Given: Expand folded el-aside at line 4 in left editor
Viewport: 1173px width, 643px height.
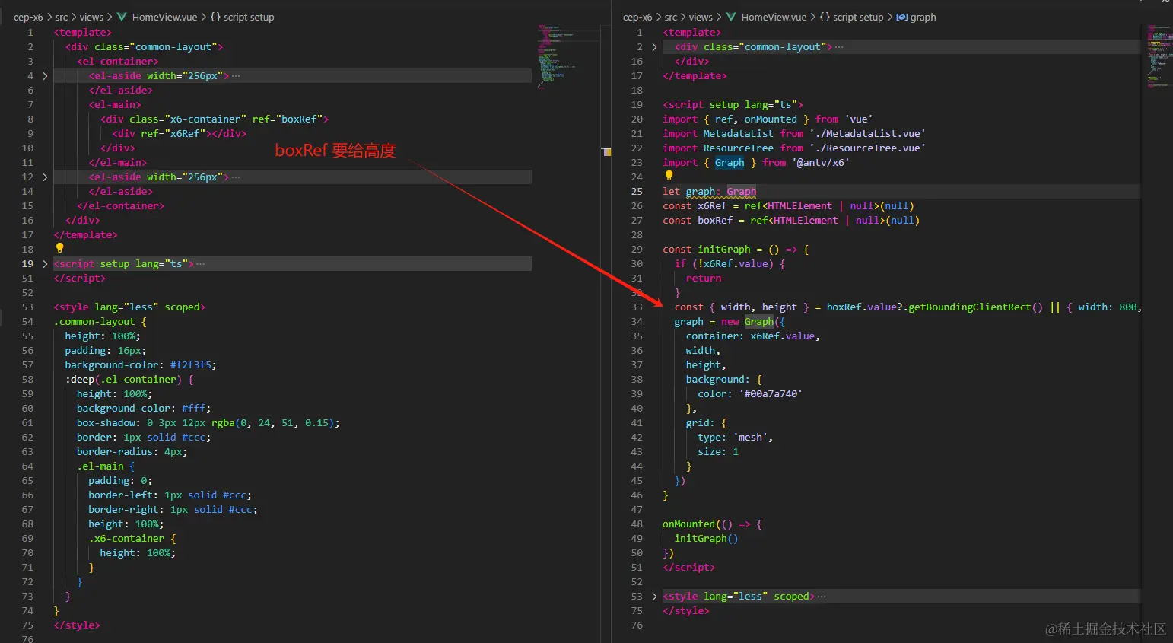Looking at the screenshot, I should coord(45,76).
